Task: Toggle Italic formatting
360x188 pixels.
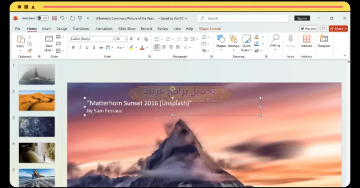Action: 80,48
